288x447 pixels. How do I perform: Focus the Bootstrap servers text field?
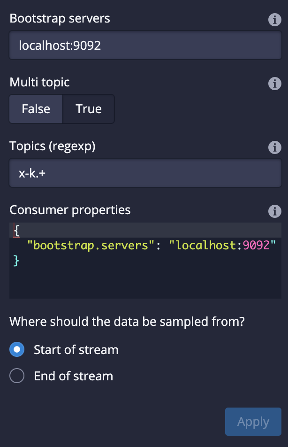click(145, 46)
